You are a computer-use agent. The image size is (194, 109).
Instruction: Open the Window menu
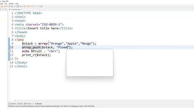(11, 4)
